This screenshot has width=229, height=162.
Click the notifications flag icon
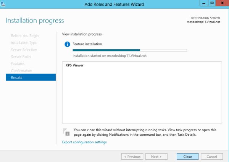pos(66,132)
